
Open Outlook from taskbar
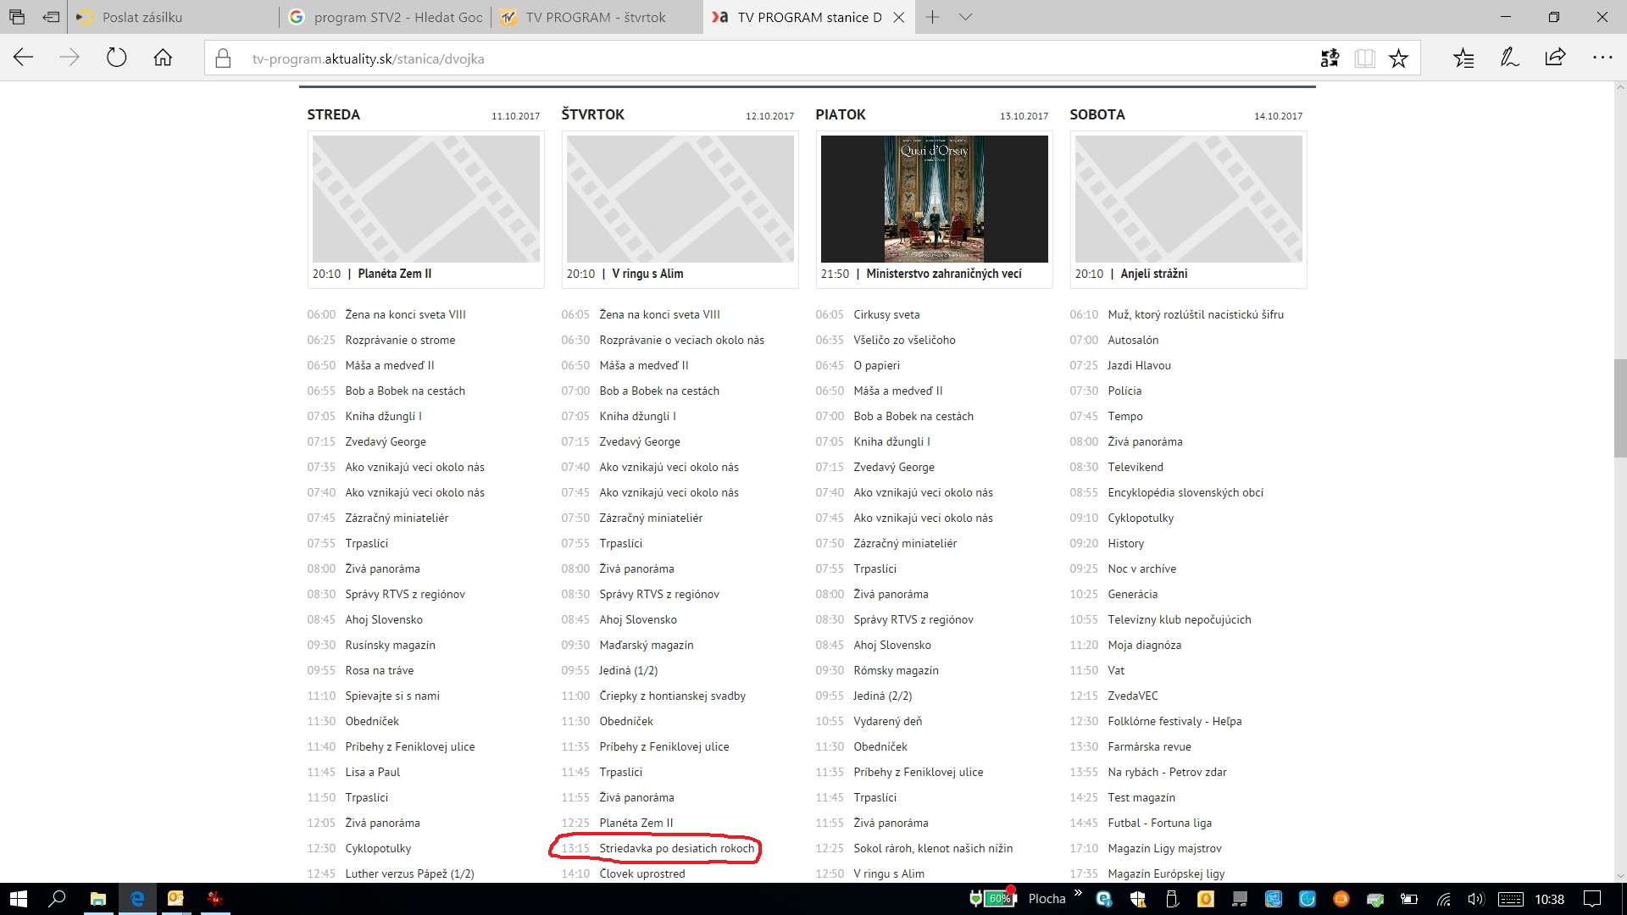coord(176,899)
